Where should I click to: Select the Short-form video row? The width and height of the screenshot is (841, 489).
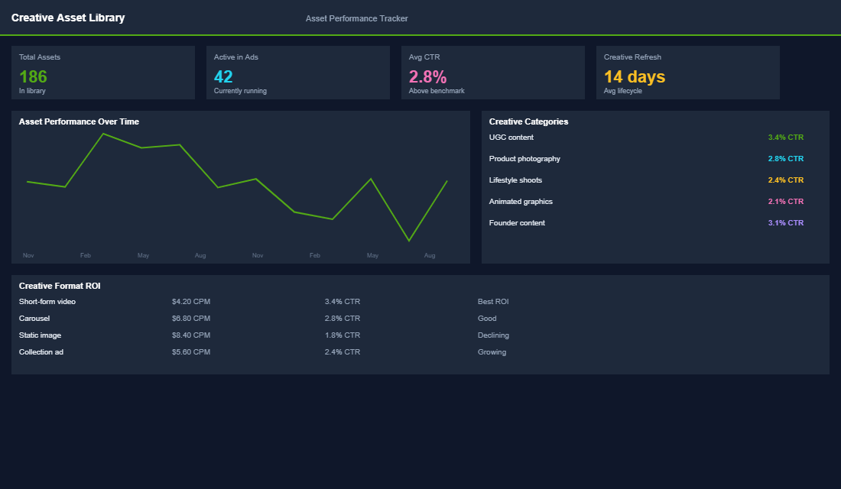tap(47, 301)
